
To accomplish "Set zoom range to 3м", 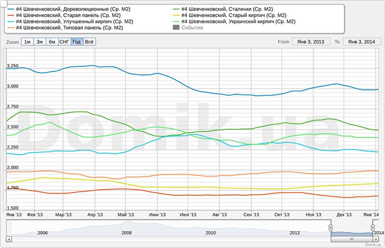I will point(40,42).
